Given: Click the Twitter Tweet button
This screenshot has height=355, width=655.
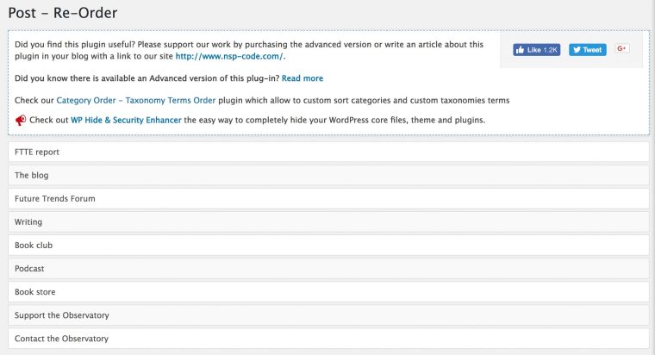Looking at the screenshot, I should click(x=587, y=50).
